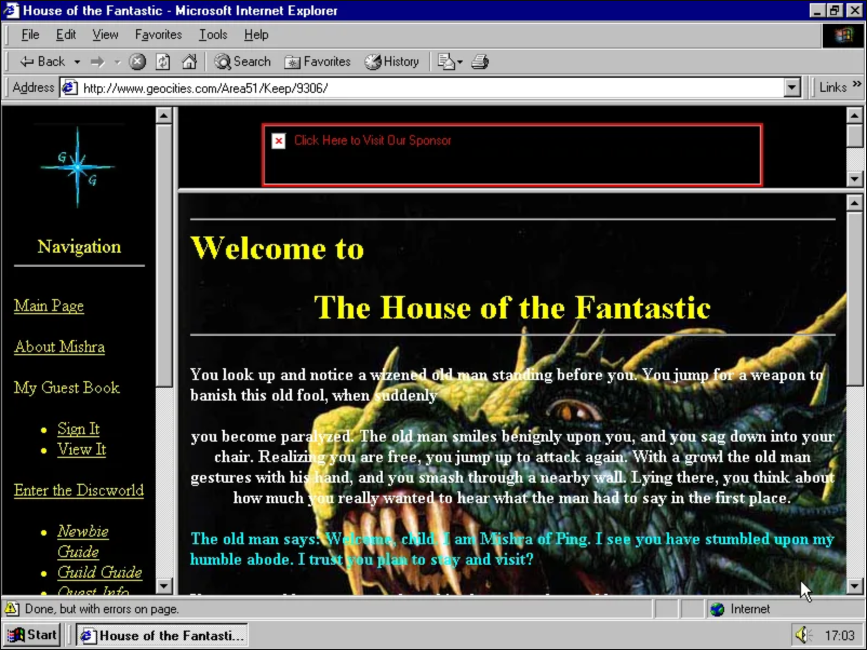This screenshot has height=650, width=867.
Task: Click navigation frame scroll down arrow
Action: (164, 586)
